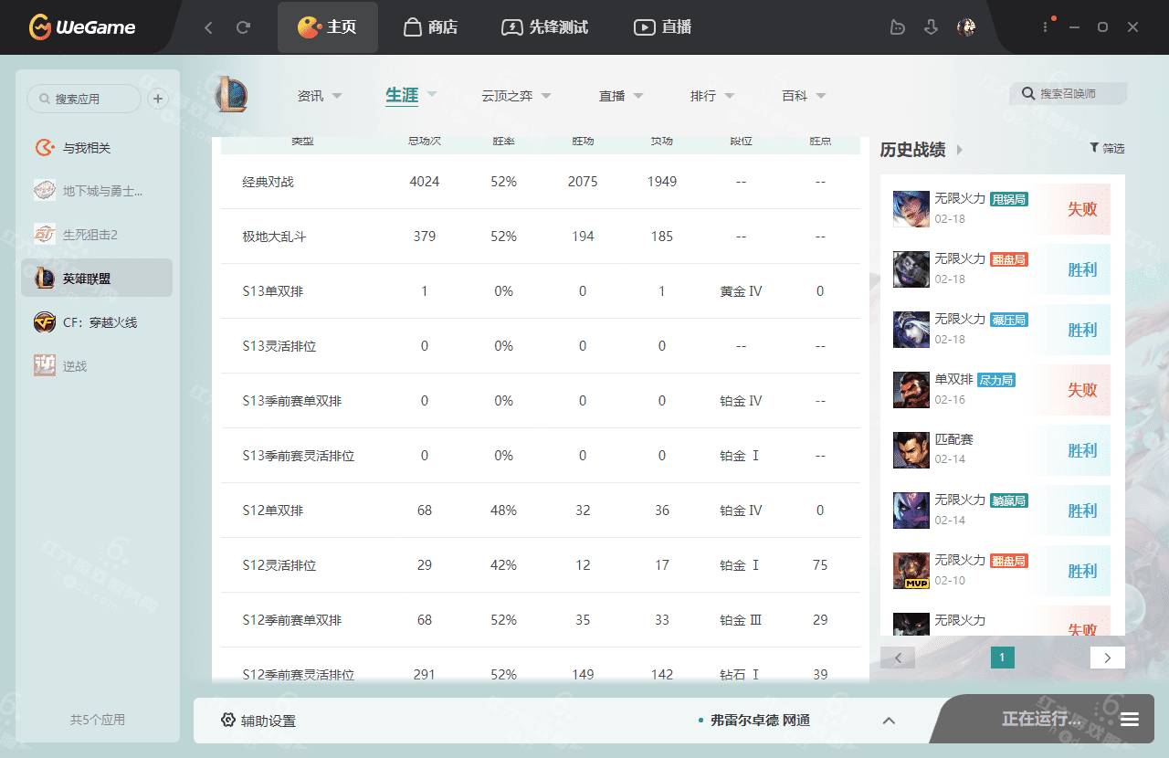The image size is (1169, 758).
Task: Open the 失败 无限火力 甩锅局 match
Action: [x=1002, y=209]
